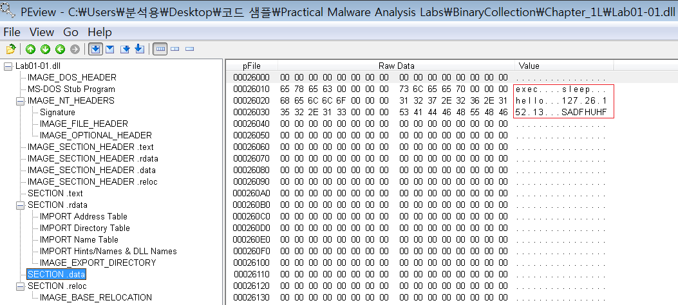Screen dimensions: 678x305
Task: Select IMAGE_OPTIONAL_HEADER tree item
Action: [96, 135]
